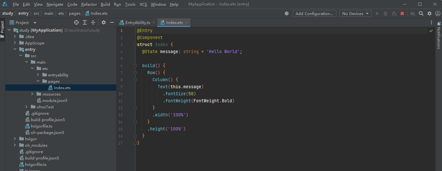Click the editor tabs three-dot menu
This screenshot has width=442, height=171.
coord(431,22)
